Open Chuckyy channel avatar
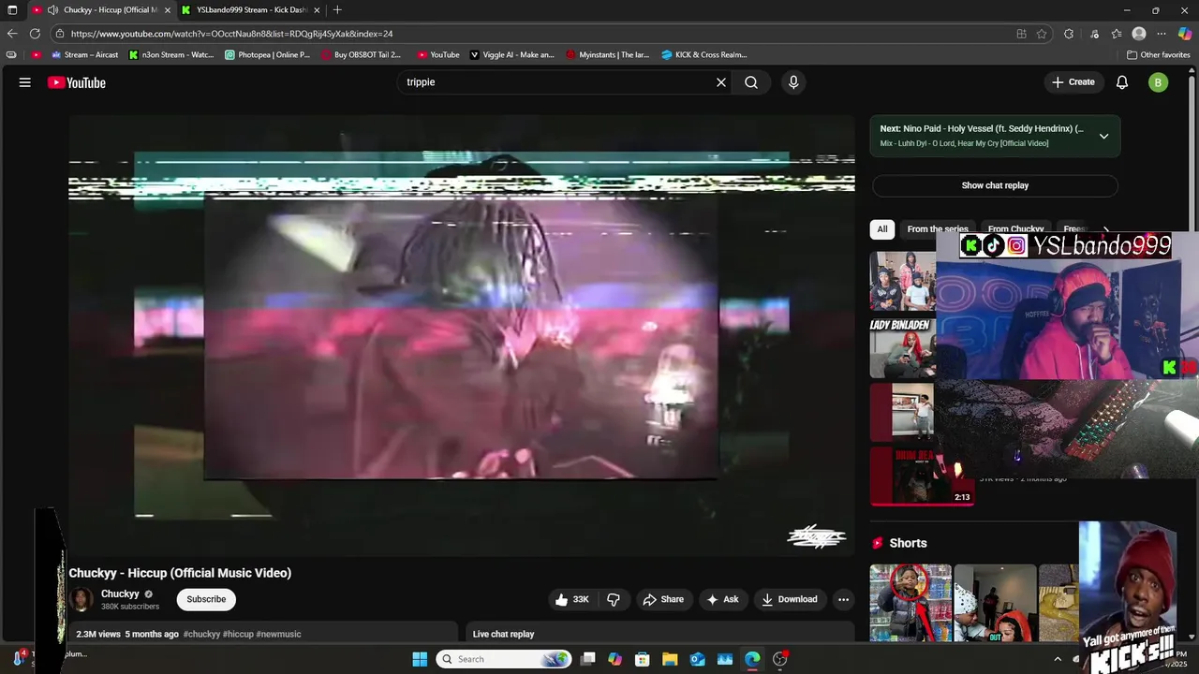This screenshot has width=1199, height=674. tap(81, 599)
